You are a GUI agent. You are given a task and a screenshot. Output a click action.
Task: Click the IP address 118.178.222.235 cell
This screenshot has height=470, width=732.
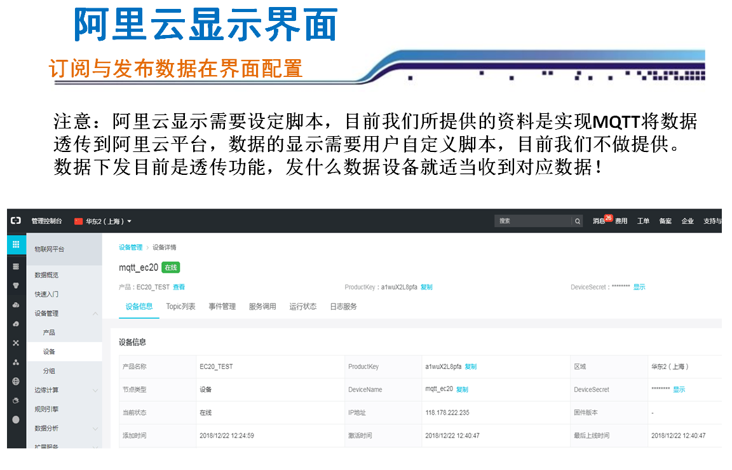coord(447,413)
